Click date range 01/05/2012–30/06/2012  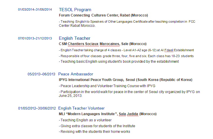[37, 108]
